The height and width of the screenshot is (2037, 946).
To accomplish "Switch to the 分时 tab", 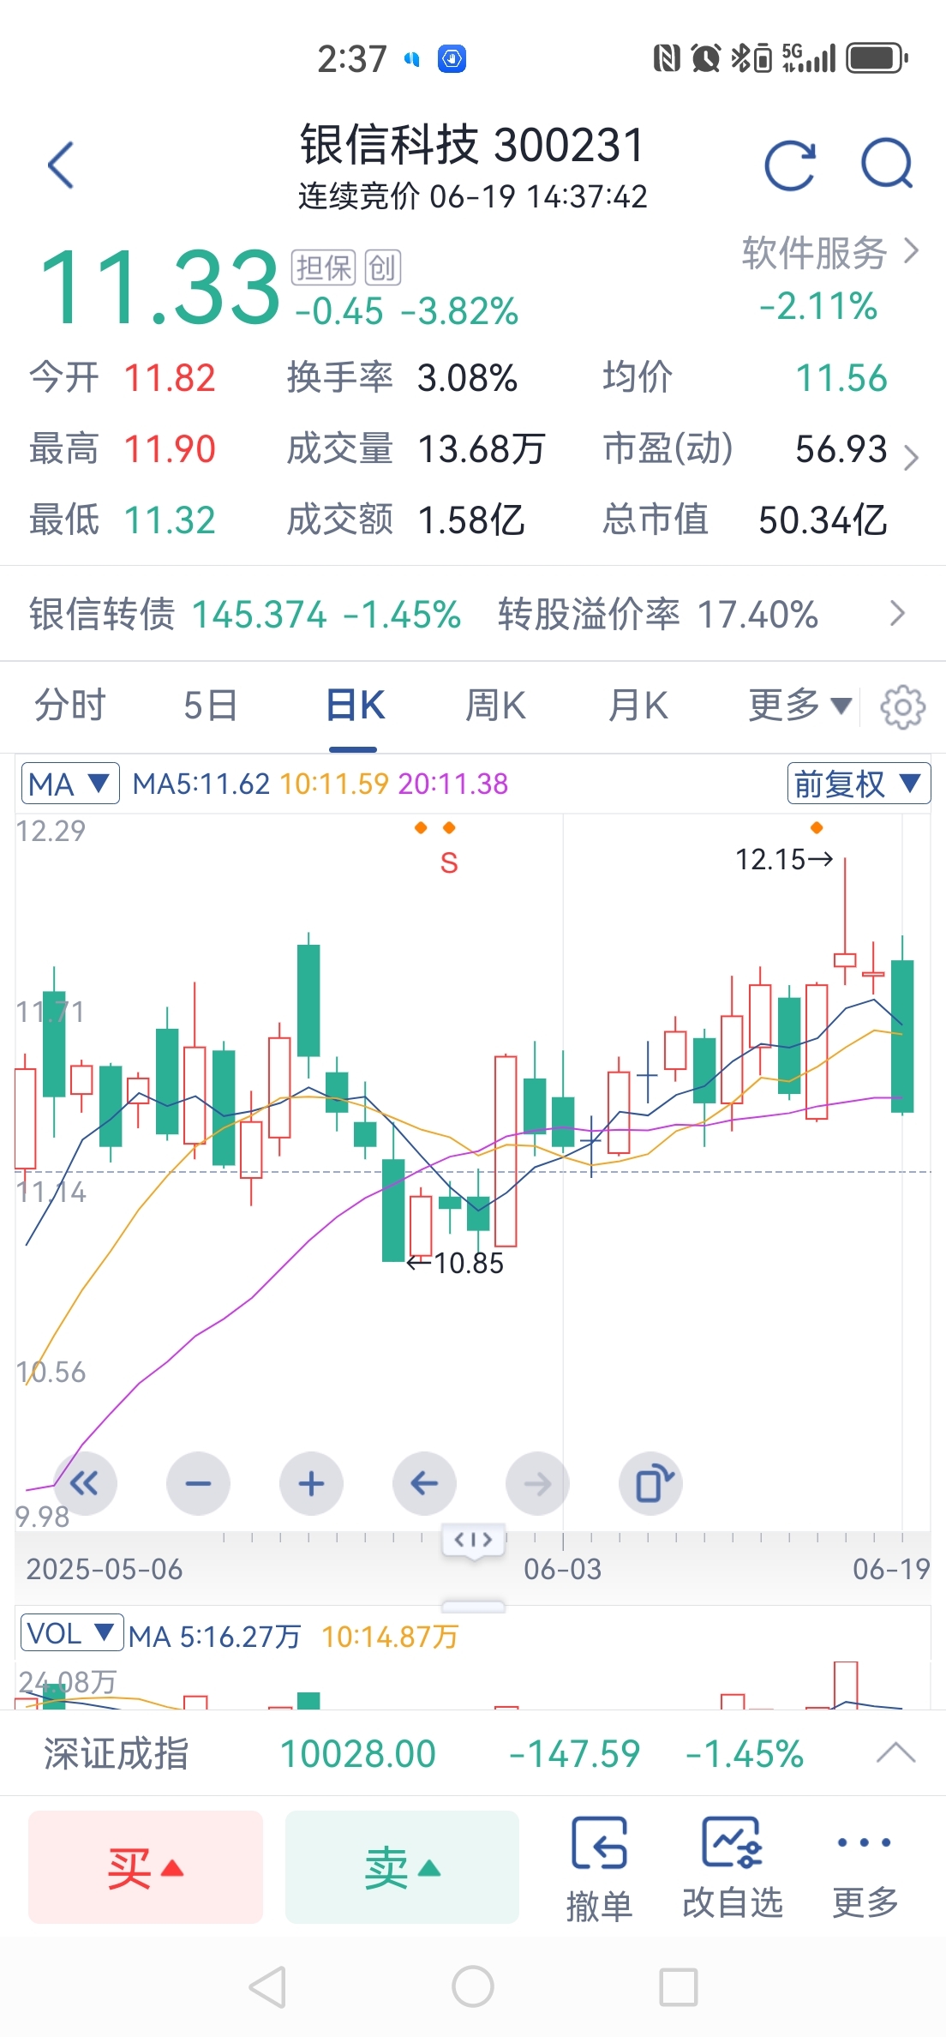I will 69,706.
